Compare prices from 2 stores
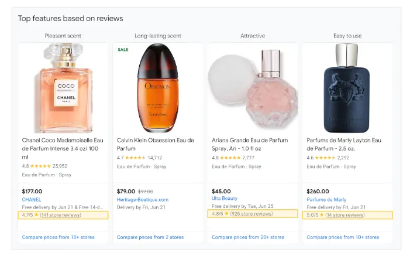The height and width of the screenshot is (259, 410). point(150,237)
